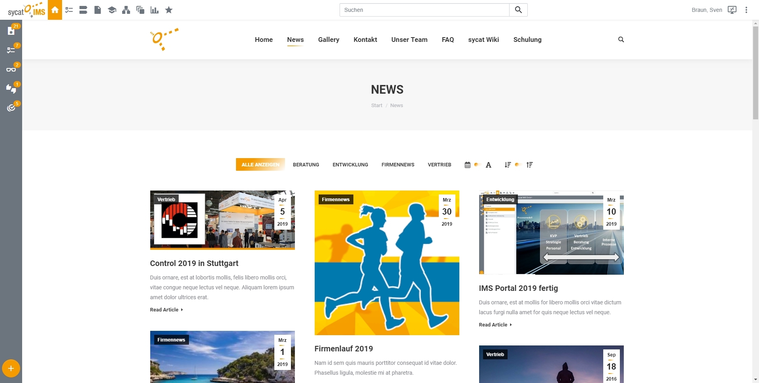The width and height of the screenshot is (759, 383).
Task: Click the Vertrieb tag on Control 2019 image
Action: coord(166,200)
